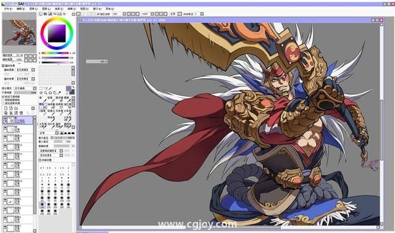Open brush mode 正常 dropdown
395x233 pixels.
(x=57, y=133)
